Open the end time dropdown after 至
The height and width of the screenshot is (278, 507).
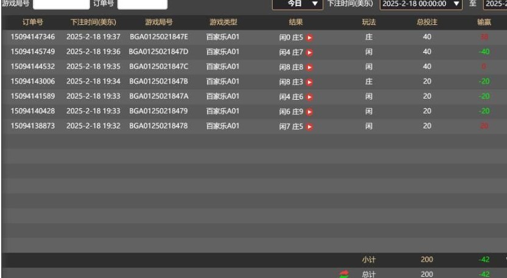point(495,4)
